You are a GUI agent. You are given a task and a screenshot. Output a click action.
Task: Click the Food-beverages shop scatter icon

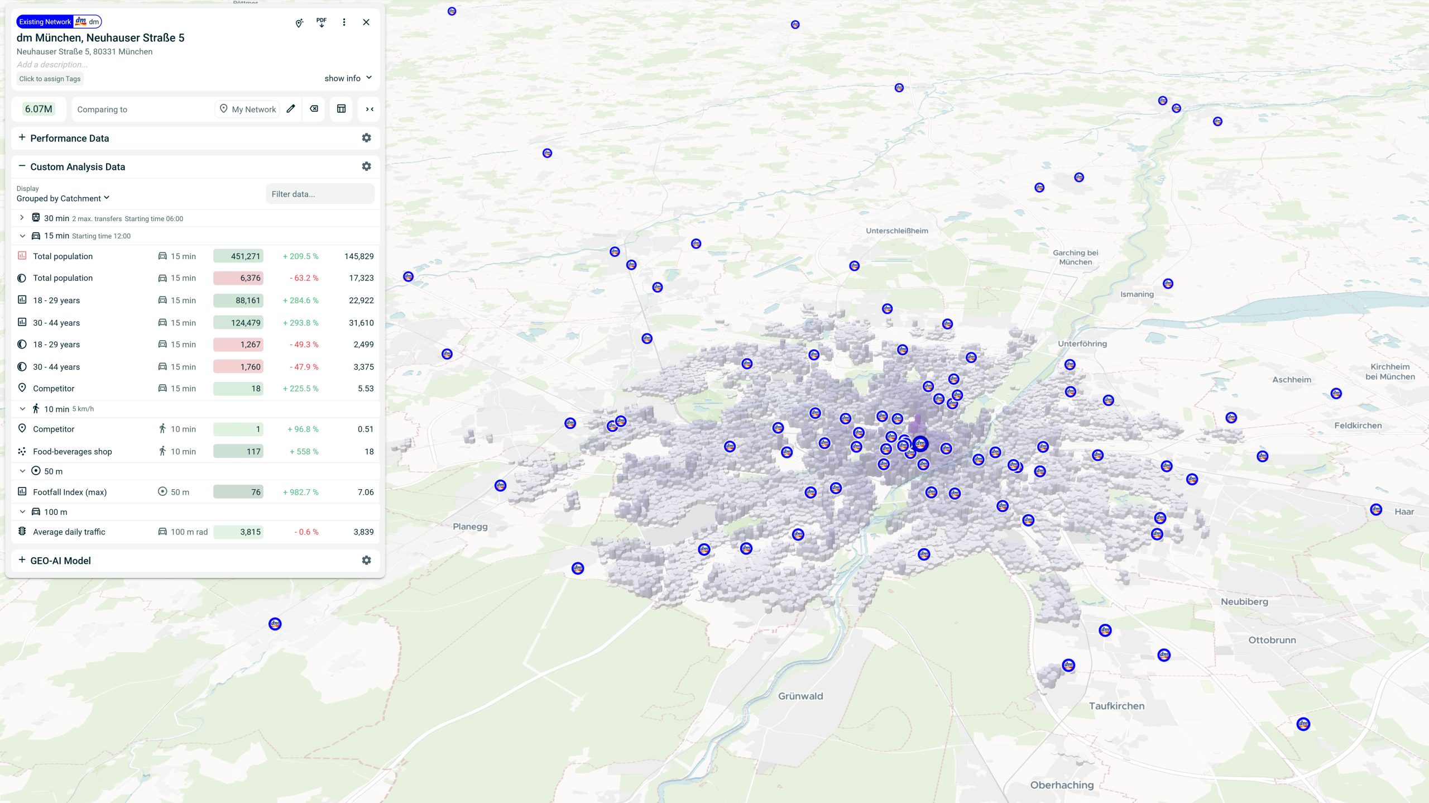tap(22, 451)
